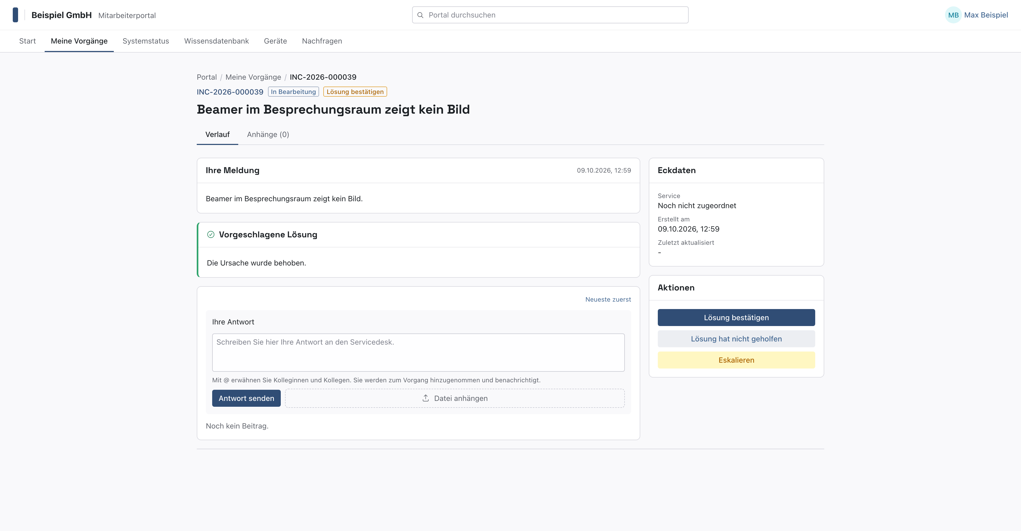Click the green checkmark beside Vorgeschlagene Lösung

211,235
